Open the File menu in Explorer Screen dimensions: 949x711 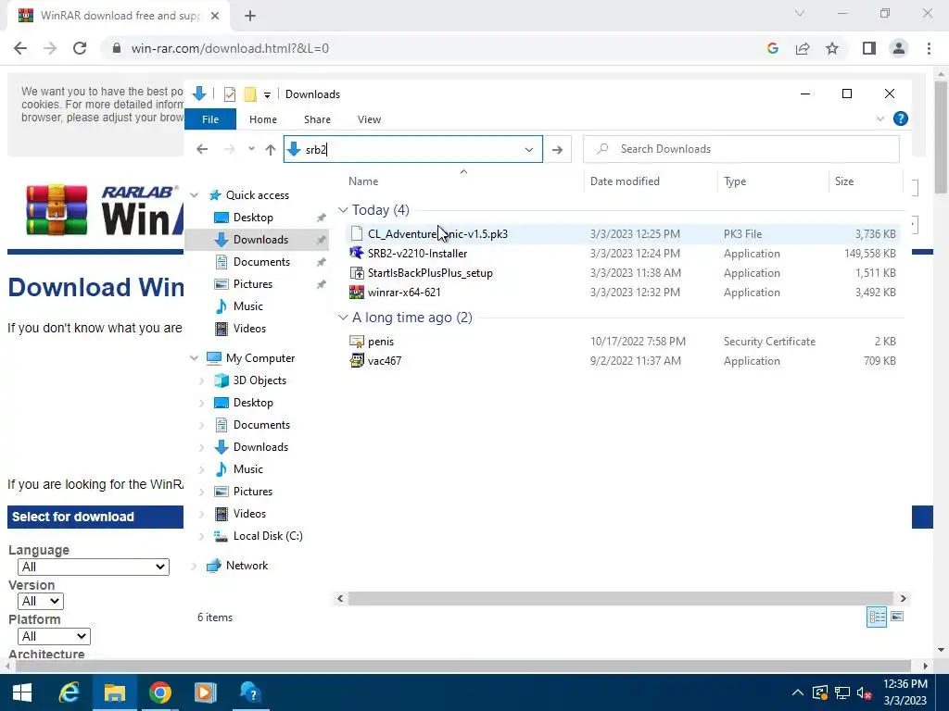point(210,119)
